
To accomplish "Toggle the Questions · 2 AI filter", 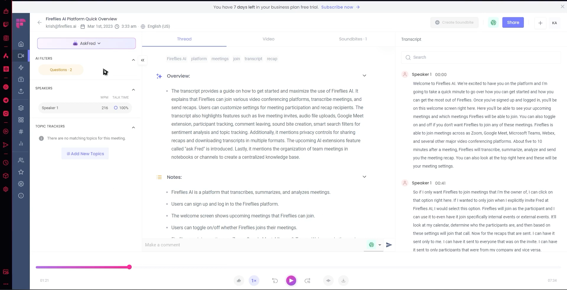I will tap(61, 70).
